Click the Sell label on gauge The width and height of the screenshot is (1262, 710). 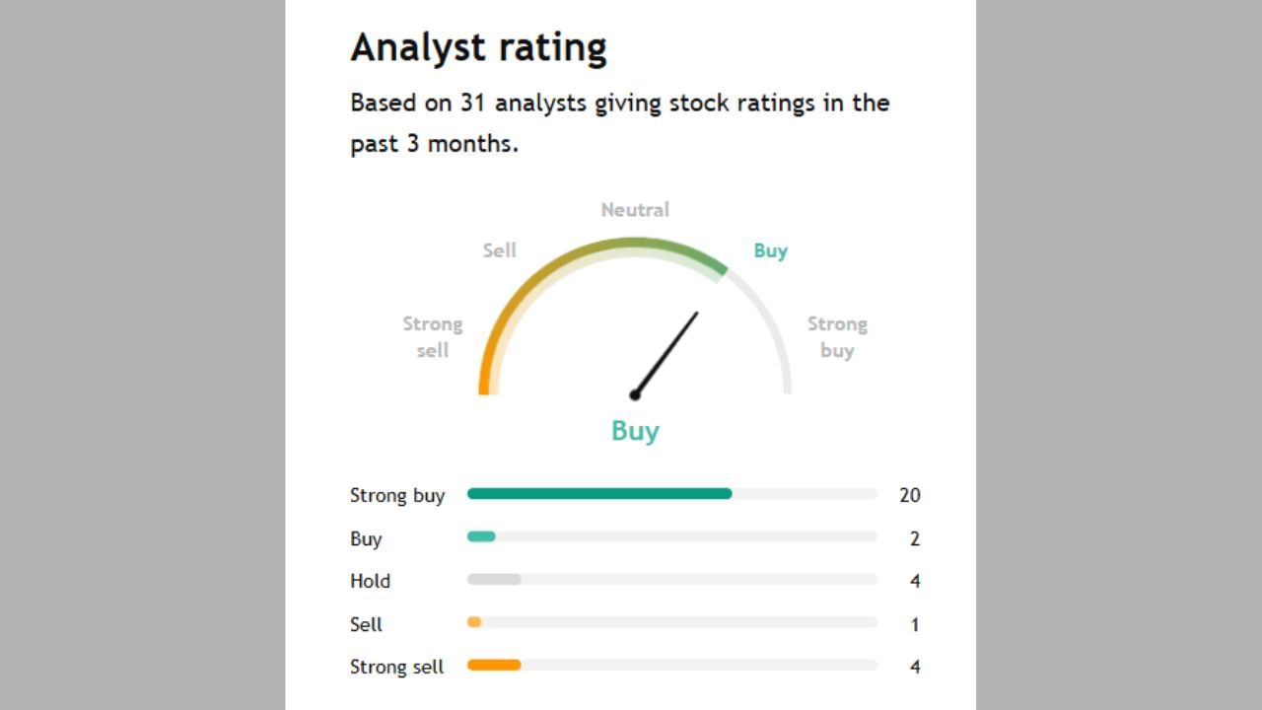pos(499,250)
